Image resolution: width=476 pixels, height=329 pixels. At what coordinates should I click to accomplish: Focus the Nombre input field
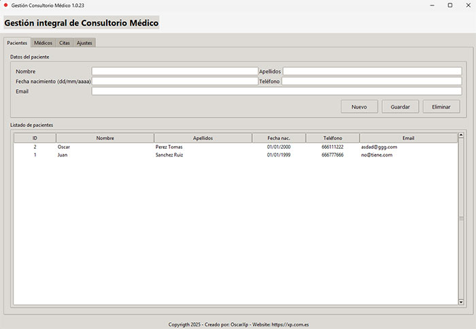click(175, 71)
